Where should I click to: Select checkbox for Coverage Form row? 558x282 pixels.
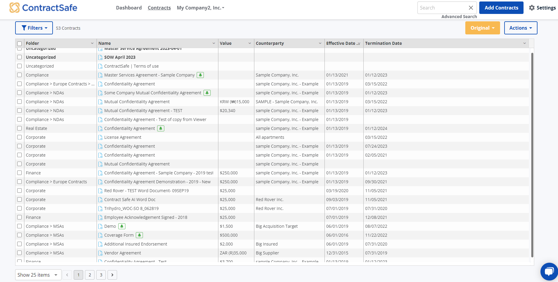click(x=20, y=235)
